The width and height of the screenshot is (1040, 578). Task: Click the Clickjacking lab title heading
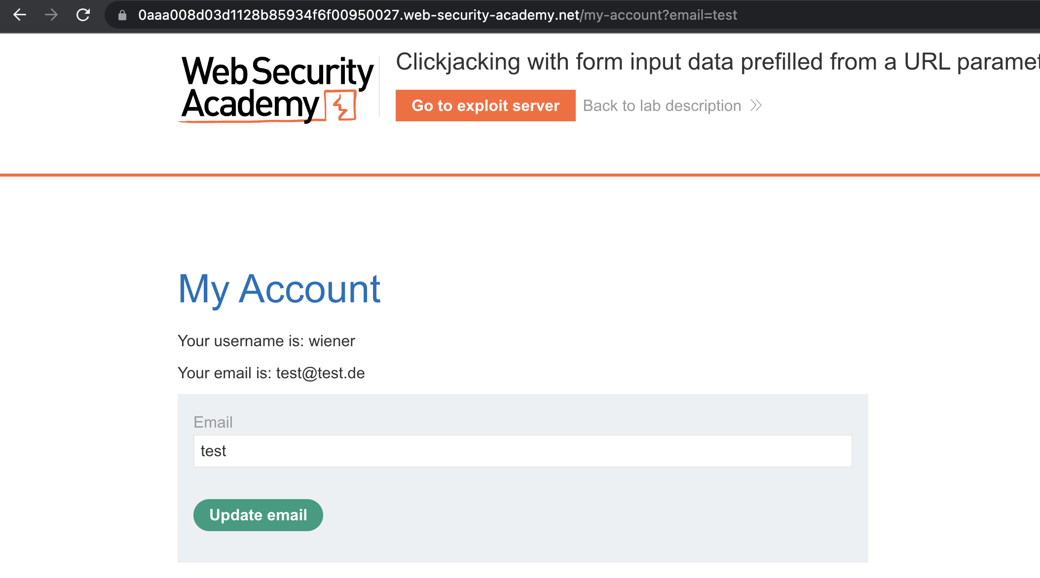(x=715, y=62)
